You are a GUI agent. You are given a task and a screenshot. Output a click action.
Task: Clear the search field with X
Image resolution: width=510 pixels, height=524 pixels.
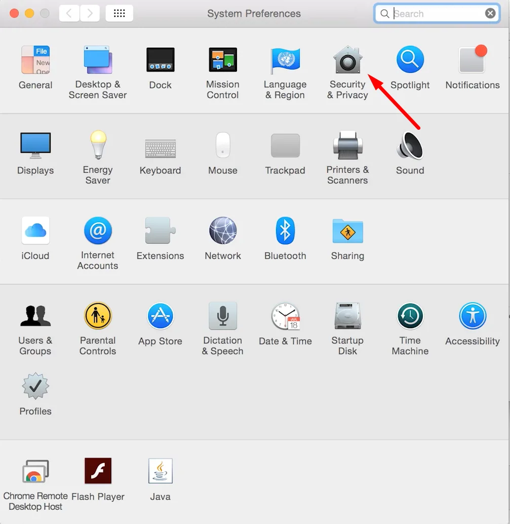pos(490,13)
